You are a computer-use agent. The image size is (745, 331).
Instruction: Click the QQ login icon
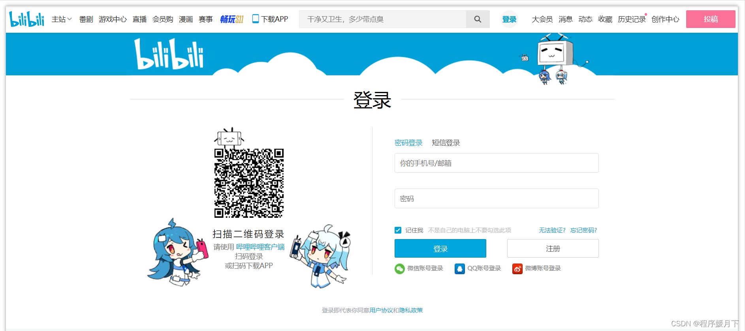460,269
